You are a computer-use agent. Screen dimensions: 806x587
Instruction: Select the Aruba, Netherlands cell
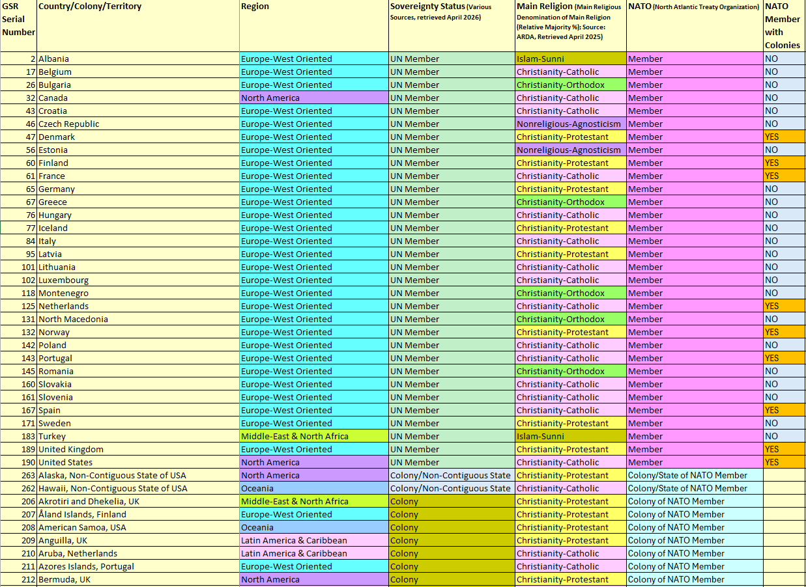click(x=138, y=553)
